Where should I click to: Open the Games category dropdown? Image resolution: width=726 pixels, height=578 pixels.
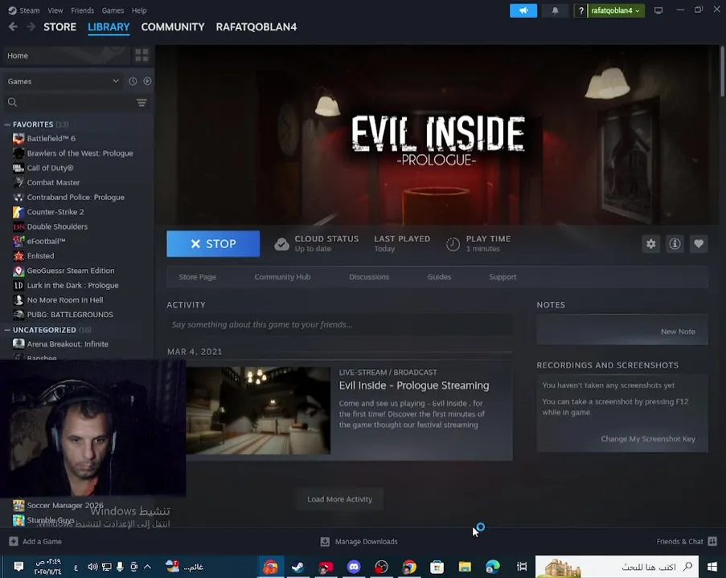click(64, 81)
